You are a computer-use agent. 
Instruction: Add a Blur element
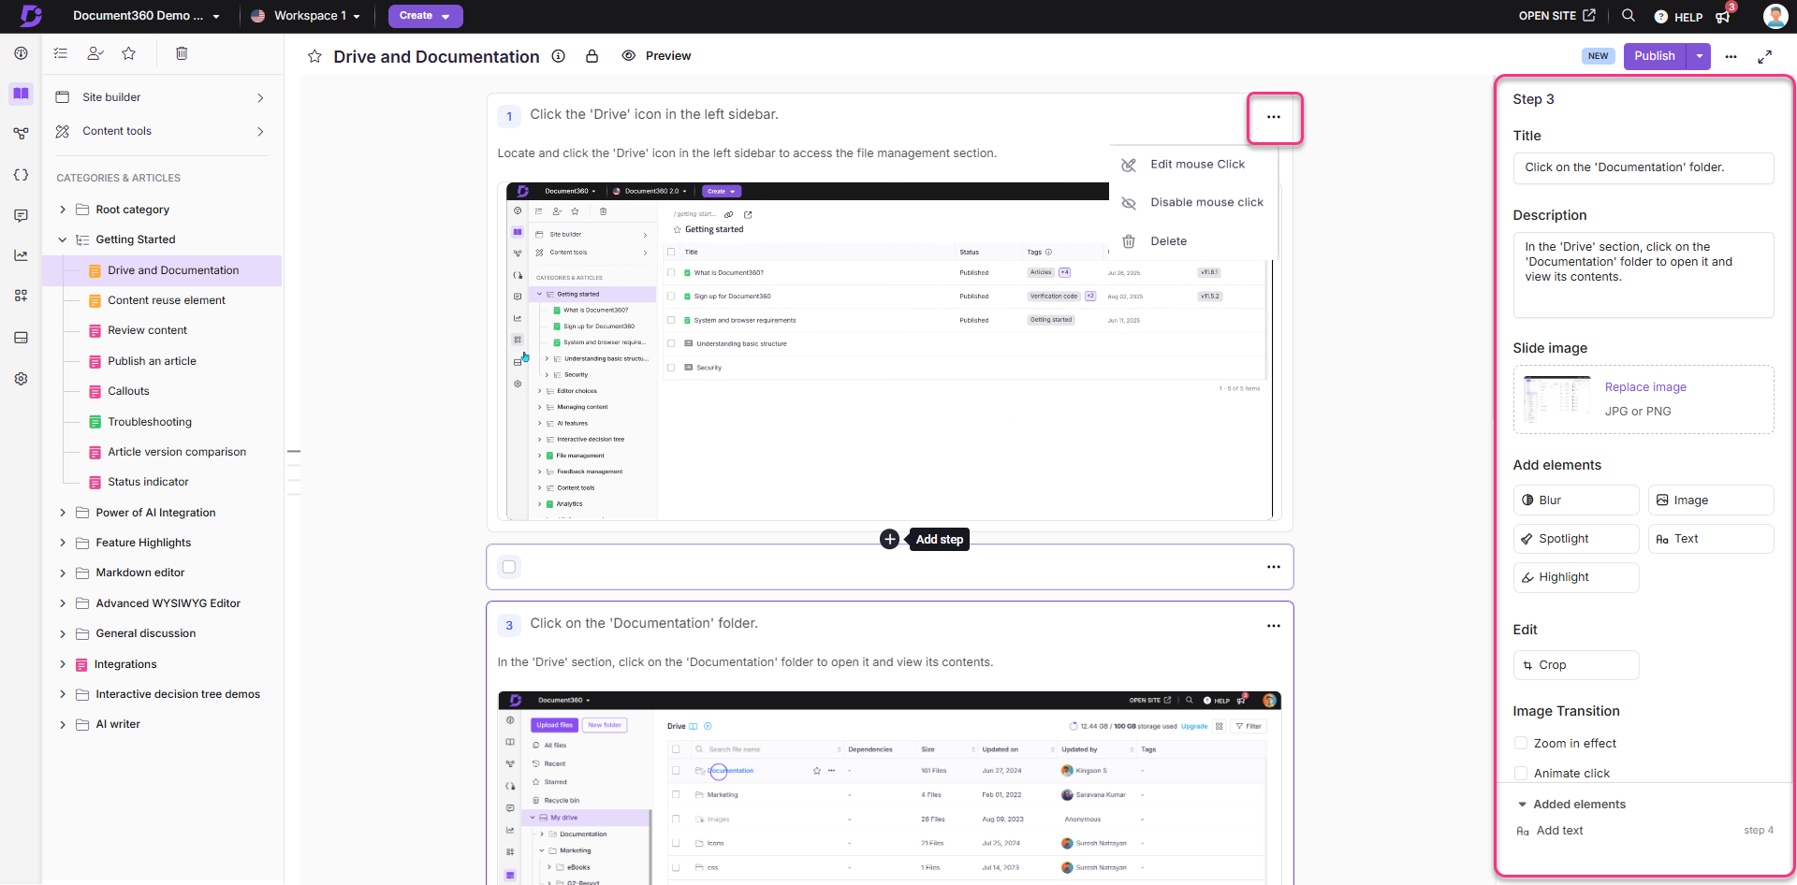(x=1576, y=501)
